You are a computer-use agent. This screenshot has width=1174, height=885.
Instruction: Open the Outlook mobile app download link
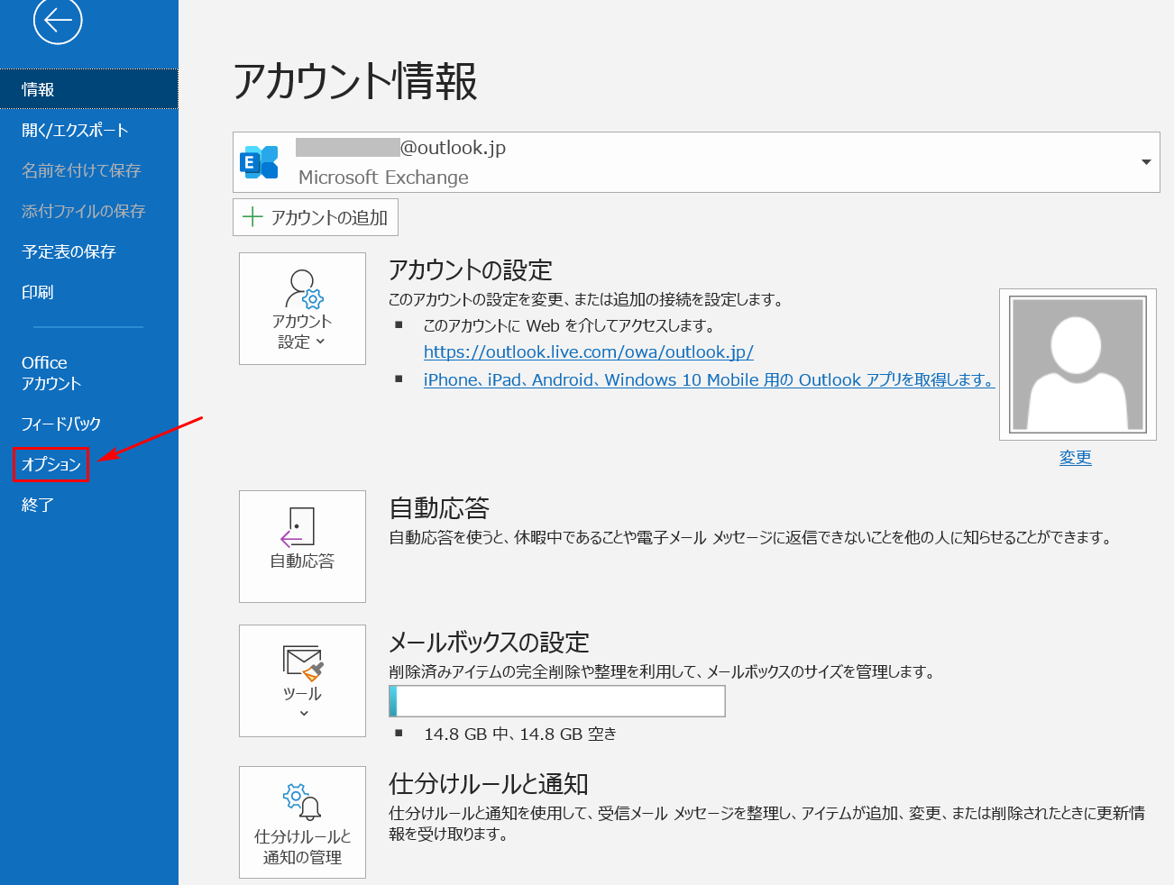point(709,379)
